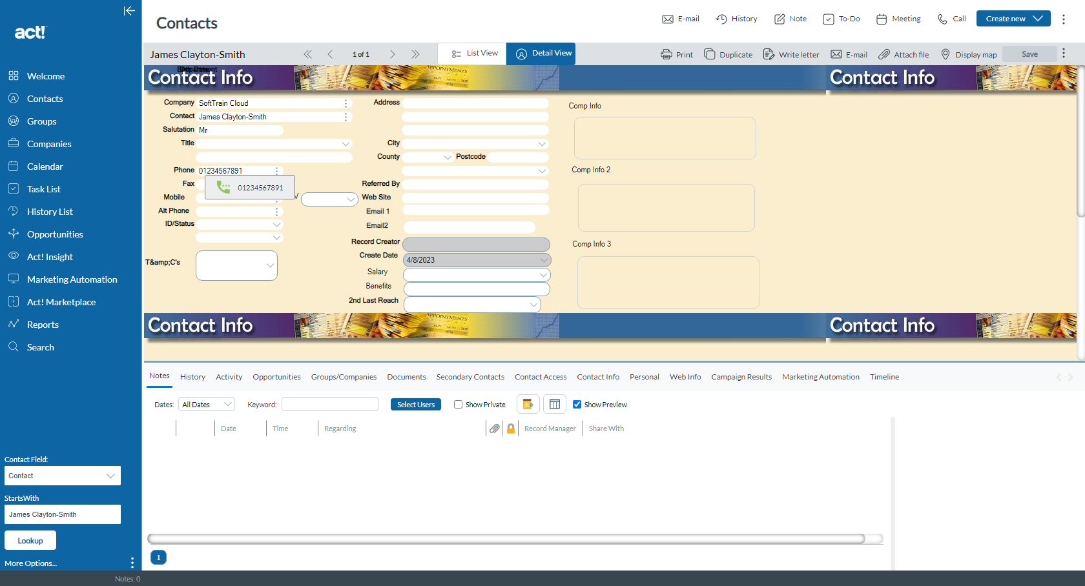
Task: Go to Opportunities in sidebar
Action: [x=55, y=234]
